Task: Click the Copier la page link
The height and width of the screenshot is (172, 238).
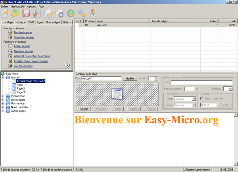Action: coord(22,46)
